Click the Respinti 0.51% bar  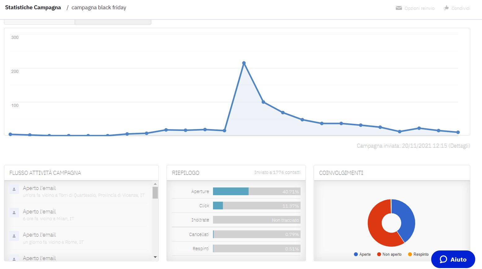(x=257, y=249)
